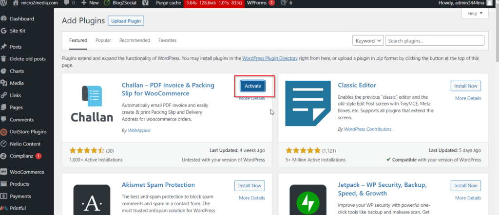Expand the Help dropdown tab
This screenshot has height=215, width=499.
(475, 13)
